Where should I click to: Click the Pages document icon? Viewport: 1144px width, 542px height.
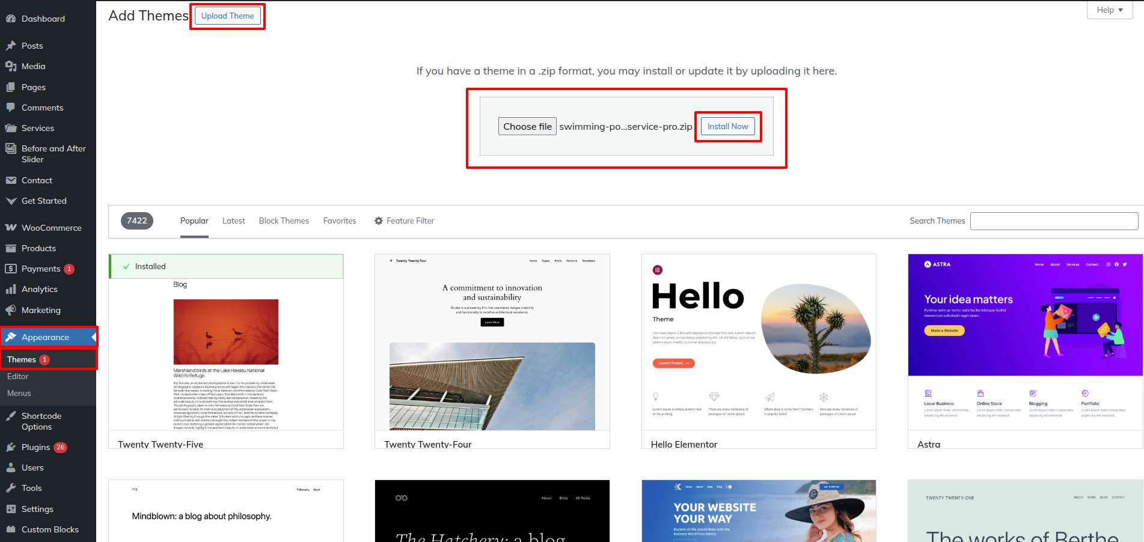[11, 87]
